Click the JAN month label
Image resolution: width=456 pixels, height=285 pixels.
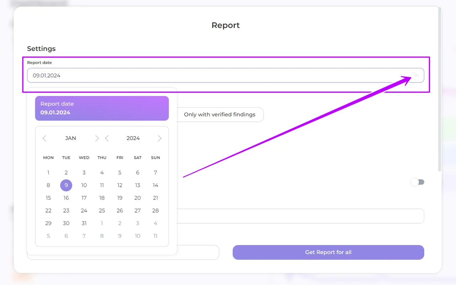click(x=71, y=138)
